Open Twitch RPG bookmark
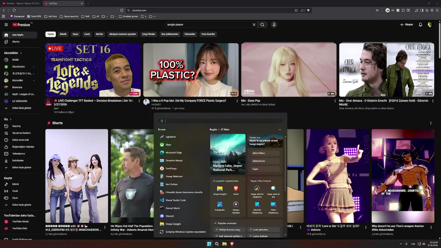Viewport: 441px width, 248px height. coord(34,16)
